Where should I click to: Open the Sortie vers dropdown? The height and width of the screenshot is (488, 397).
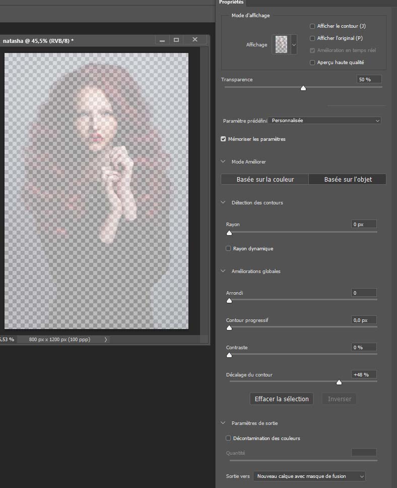(x=309, y=476)
